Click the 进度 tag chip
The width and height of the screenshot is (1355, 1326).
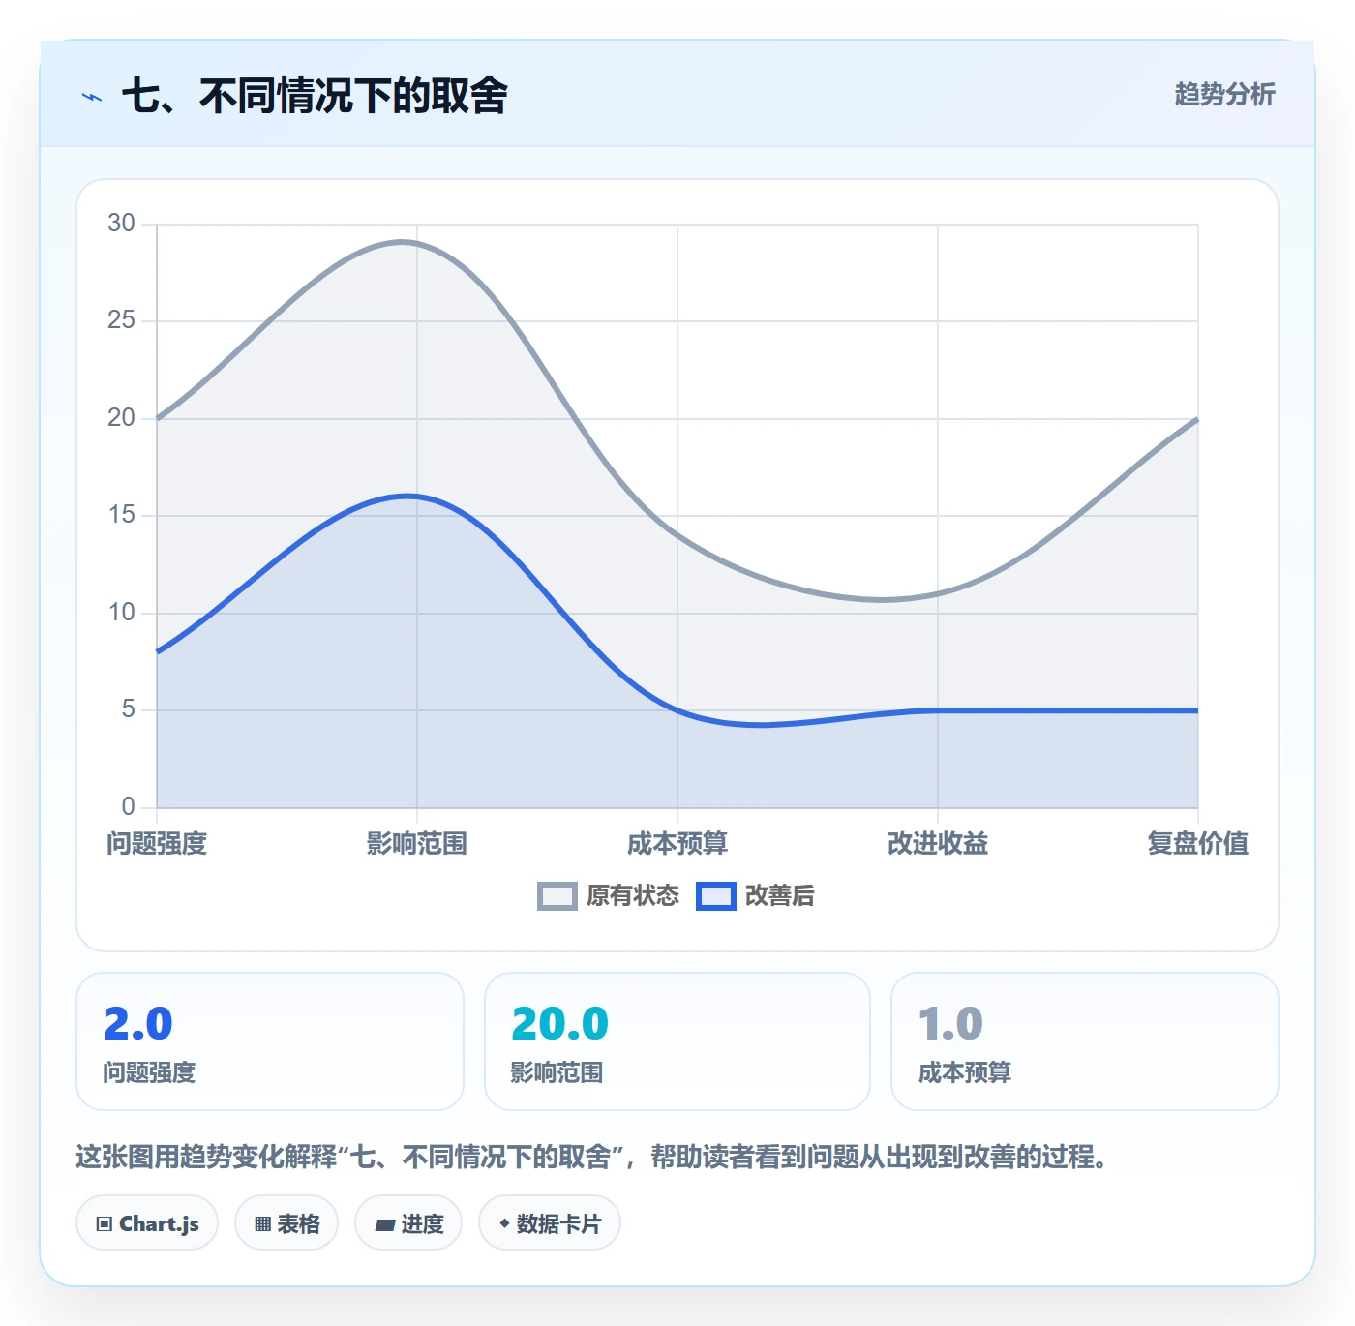408,1223
